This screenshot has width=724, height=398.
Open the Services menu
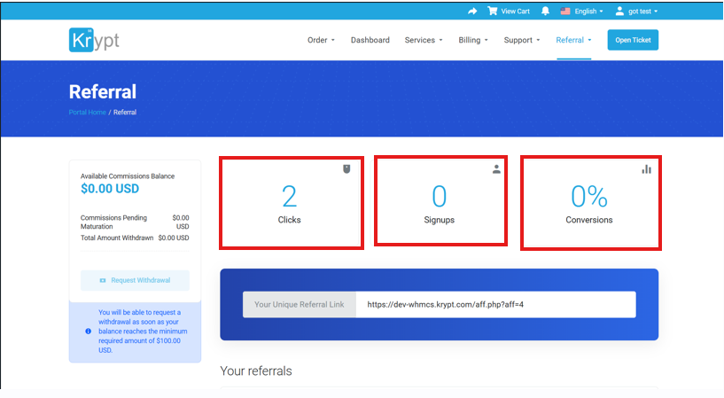pyautogui.click(x=424, y=40)
